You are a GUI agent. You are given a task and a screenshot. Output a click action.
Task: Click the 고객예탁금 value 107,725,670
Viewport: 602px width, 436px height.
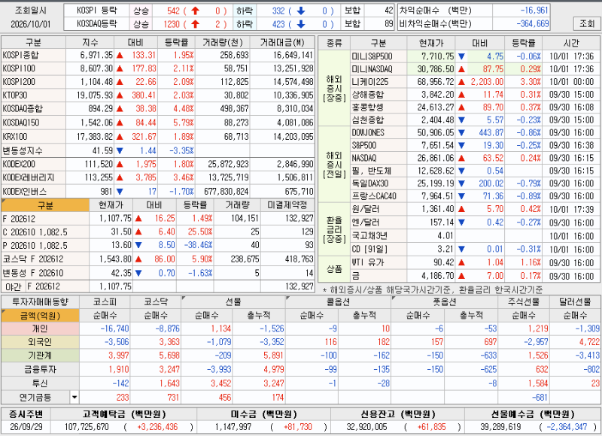pyautogui.click(x=87, y=427)
